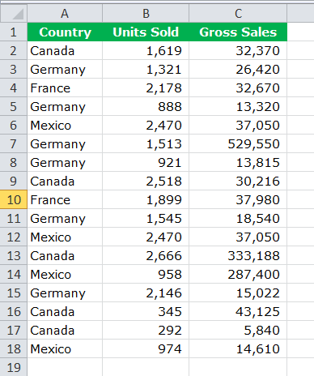Screen dimensions: 314x376
Task: Select row 9 header
Action: (x=14, y=181)
